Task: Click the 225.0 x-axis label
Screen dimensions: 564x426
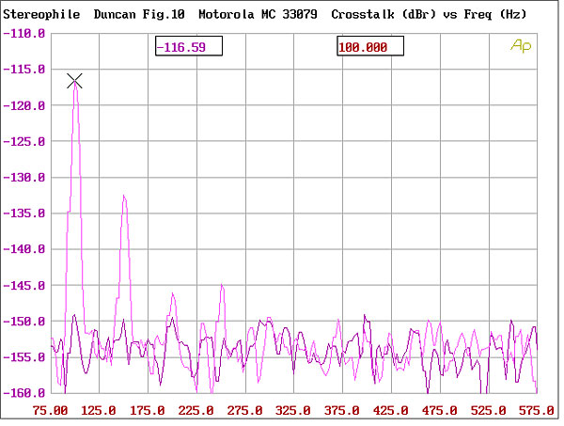Action: (x=196, y=411)
